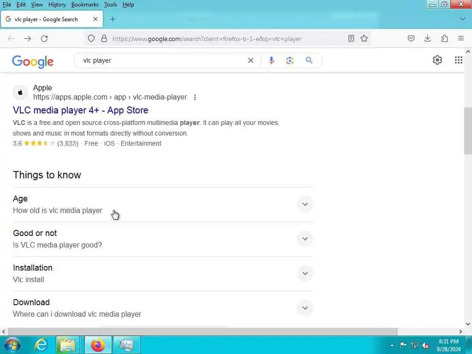Toggle reader view icon
The height and width of the screenshot is (354, 472).
point(351,38)
